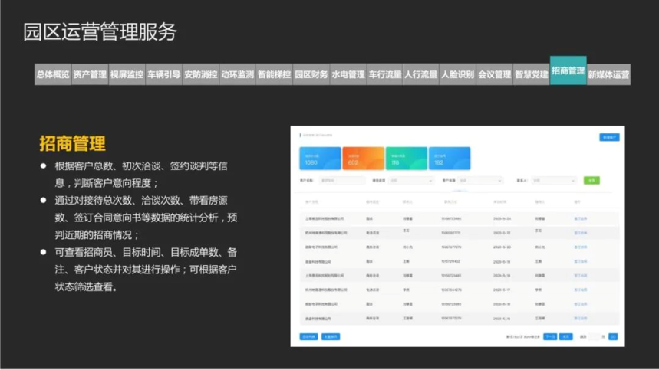Click the orange stat card showing 602
The height and width of the screenshot is (370, 659).
(x=363, y=159)
